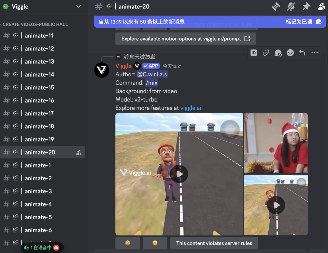Click the animate-20 channel title in header

pos(134,7)
